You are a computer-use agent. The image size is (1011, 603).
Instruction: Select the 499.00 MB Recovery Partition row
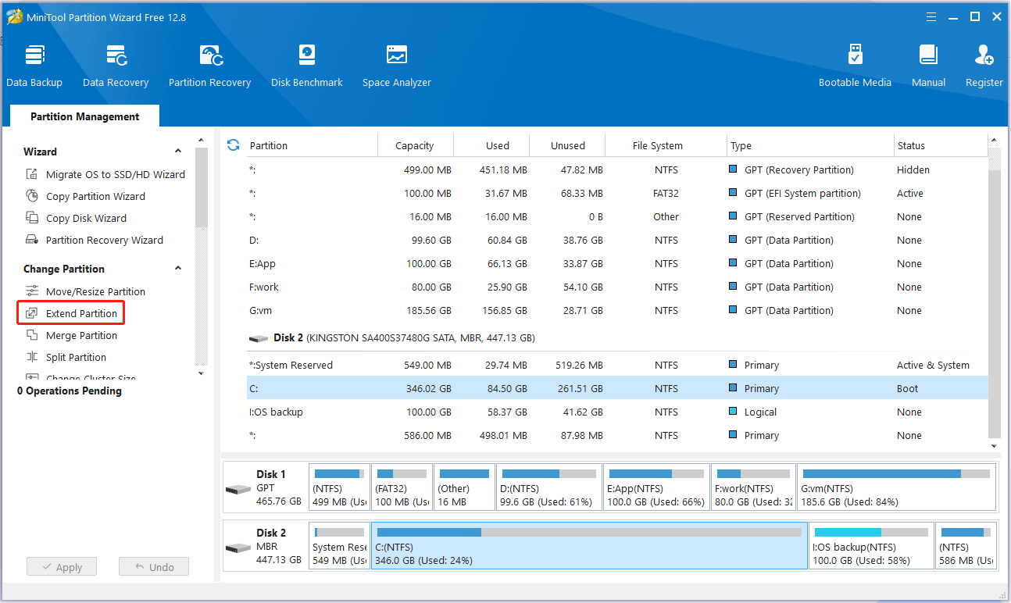pos(617,169)
